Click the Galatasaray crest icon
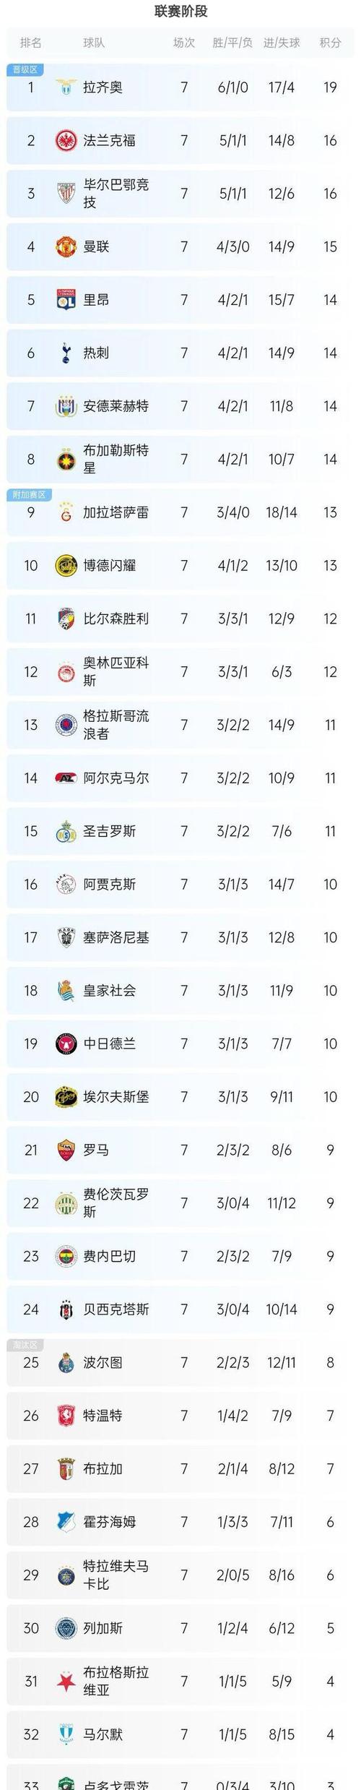The image size is (361, 1790). (x=66, y=512)
